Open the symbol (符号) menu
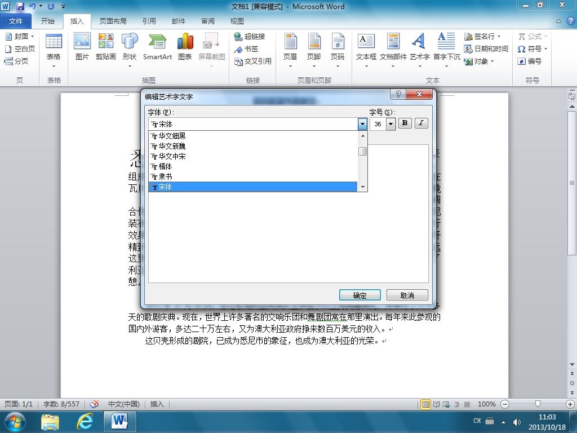Screen dimensions: 577x433 tap(532, 48)
